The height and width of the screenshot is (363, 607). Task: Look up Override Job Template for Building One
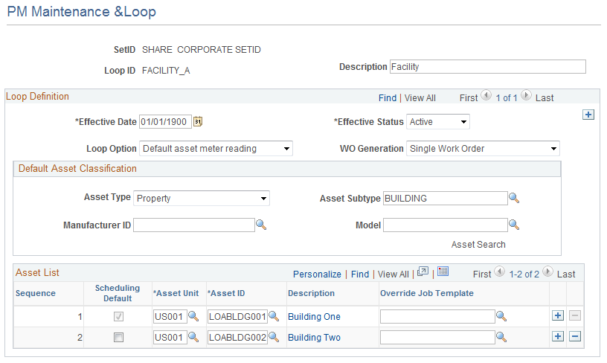pyautogui.click(x=501, y=317)
